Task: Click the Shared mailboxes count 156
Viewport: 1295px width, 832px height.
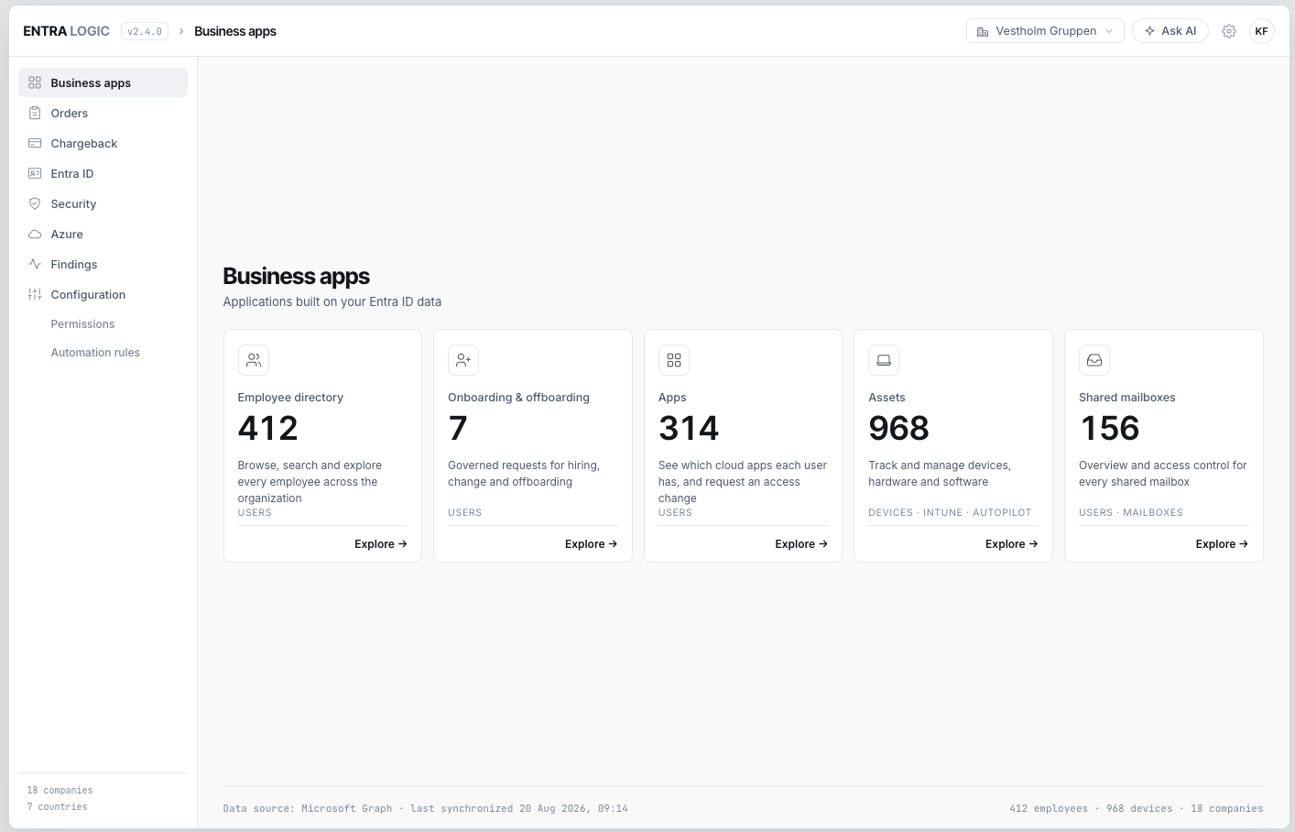Action: pos(1110,428)
